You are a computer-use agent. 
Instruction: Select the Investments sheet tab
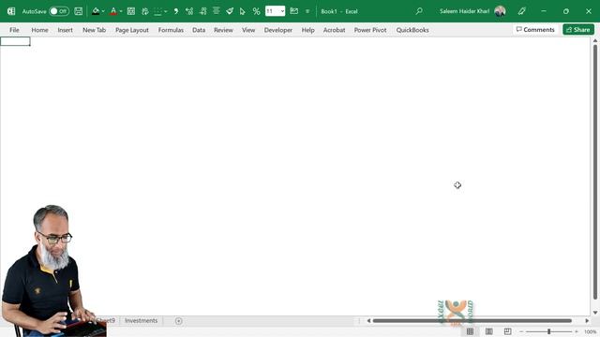pyautogui.click(x=141, y=320)
